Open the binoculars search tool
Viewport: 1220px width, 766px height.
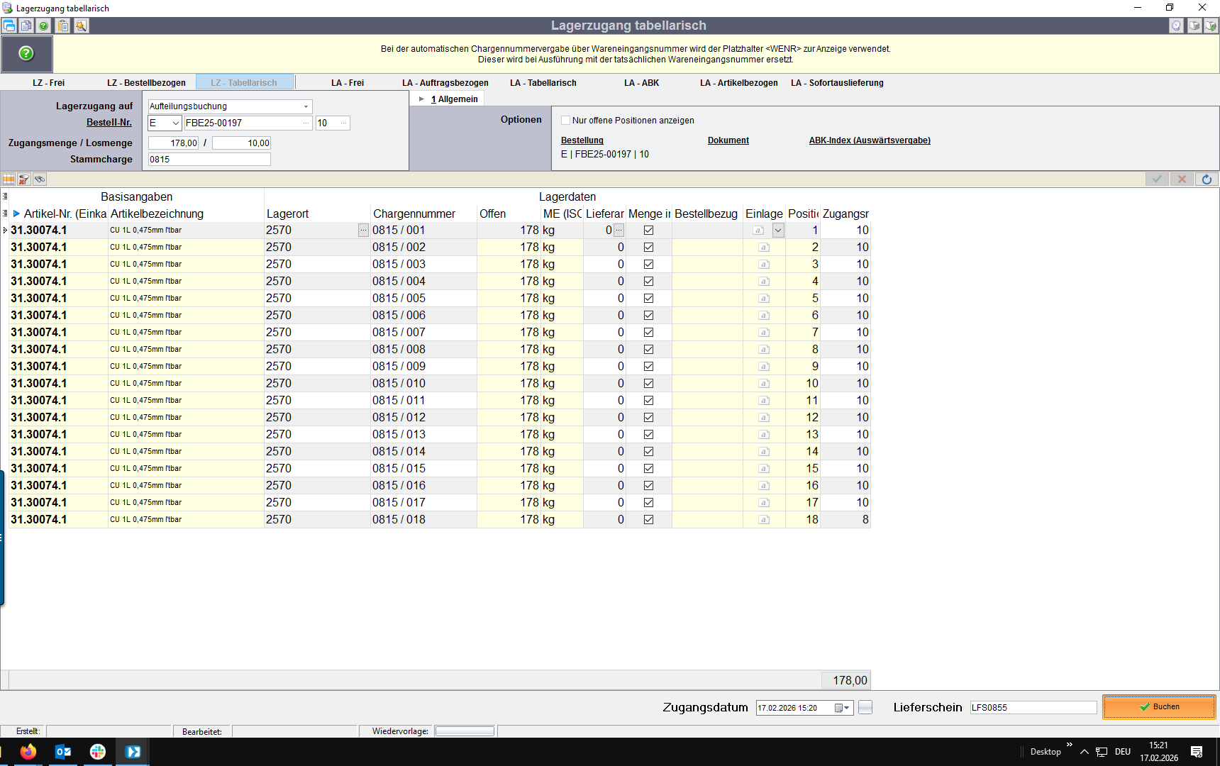point(40,179)
